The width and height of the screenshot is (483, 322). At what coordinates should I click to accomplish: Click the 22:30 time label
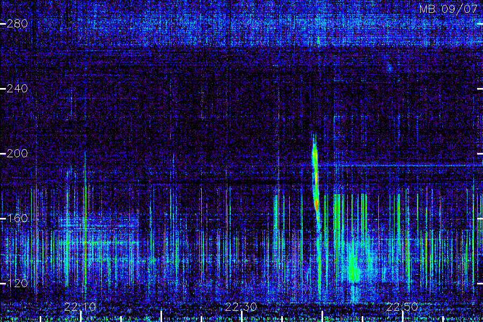click(x=241, y=307)
